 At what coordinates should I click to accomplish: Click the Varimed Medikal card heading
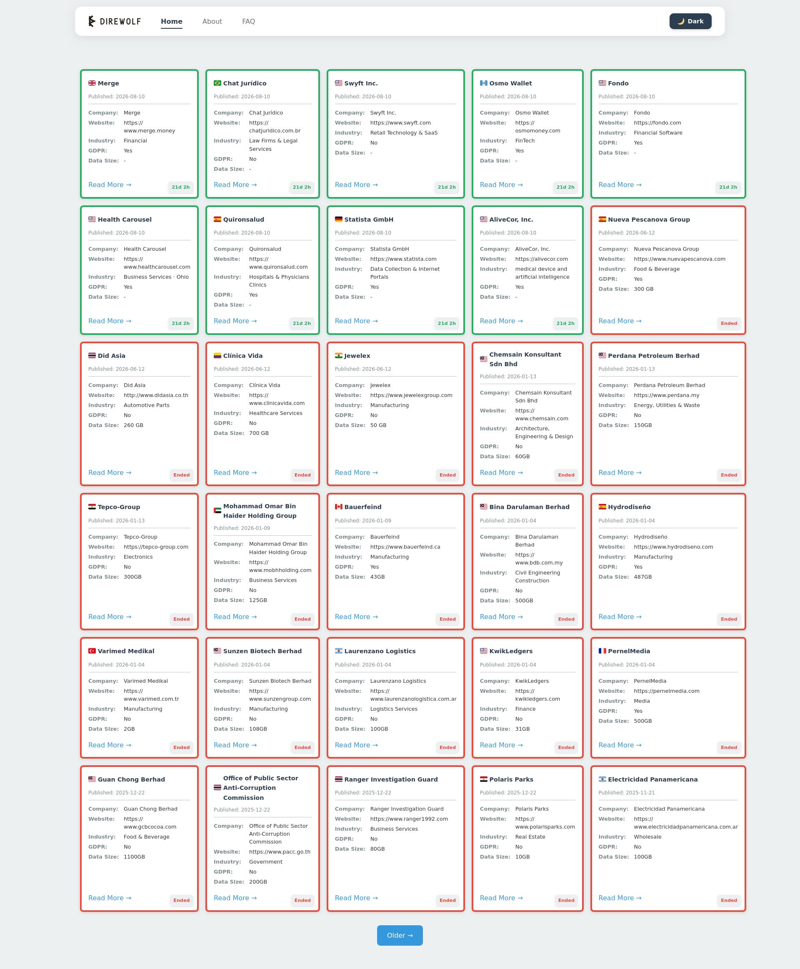[126, 651]
